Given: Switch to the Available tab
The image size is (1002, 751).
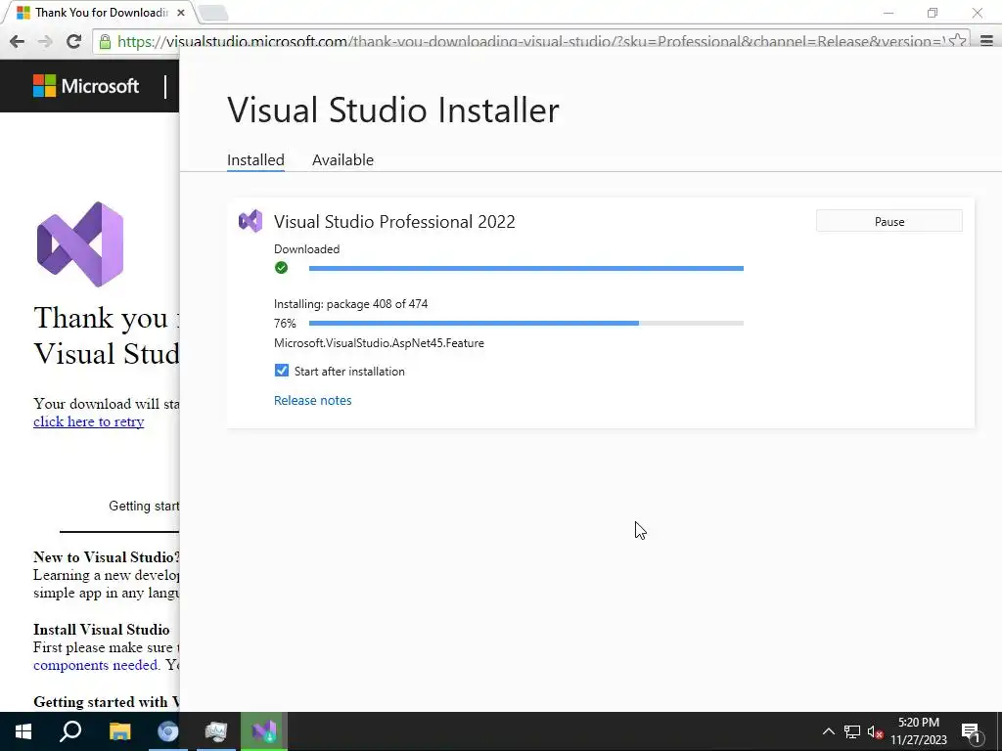Looking at the screenshot, I should tap(342, 159).
